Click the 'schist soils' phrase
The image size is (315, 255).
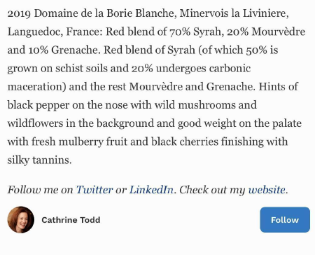click(x=81, y=69)
